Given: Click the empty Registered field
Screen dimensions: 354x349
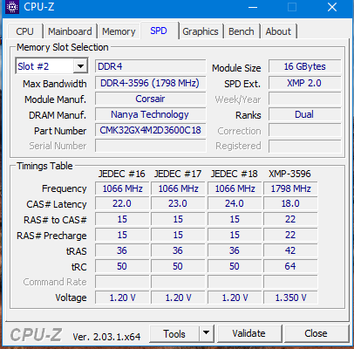Looking at the screenshot, I should point(305,146).
